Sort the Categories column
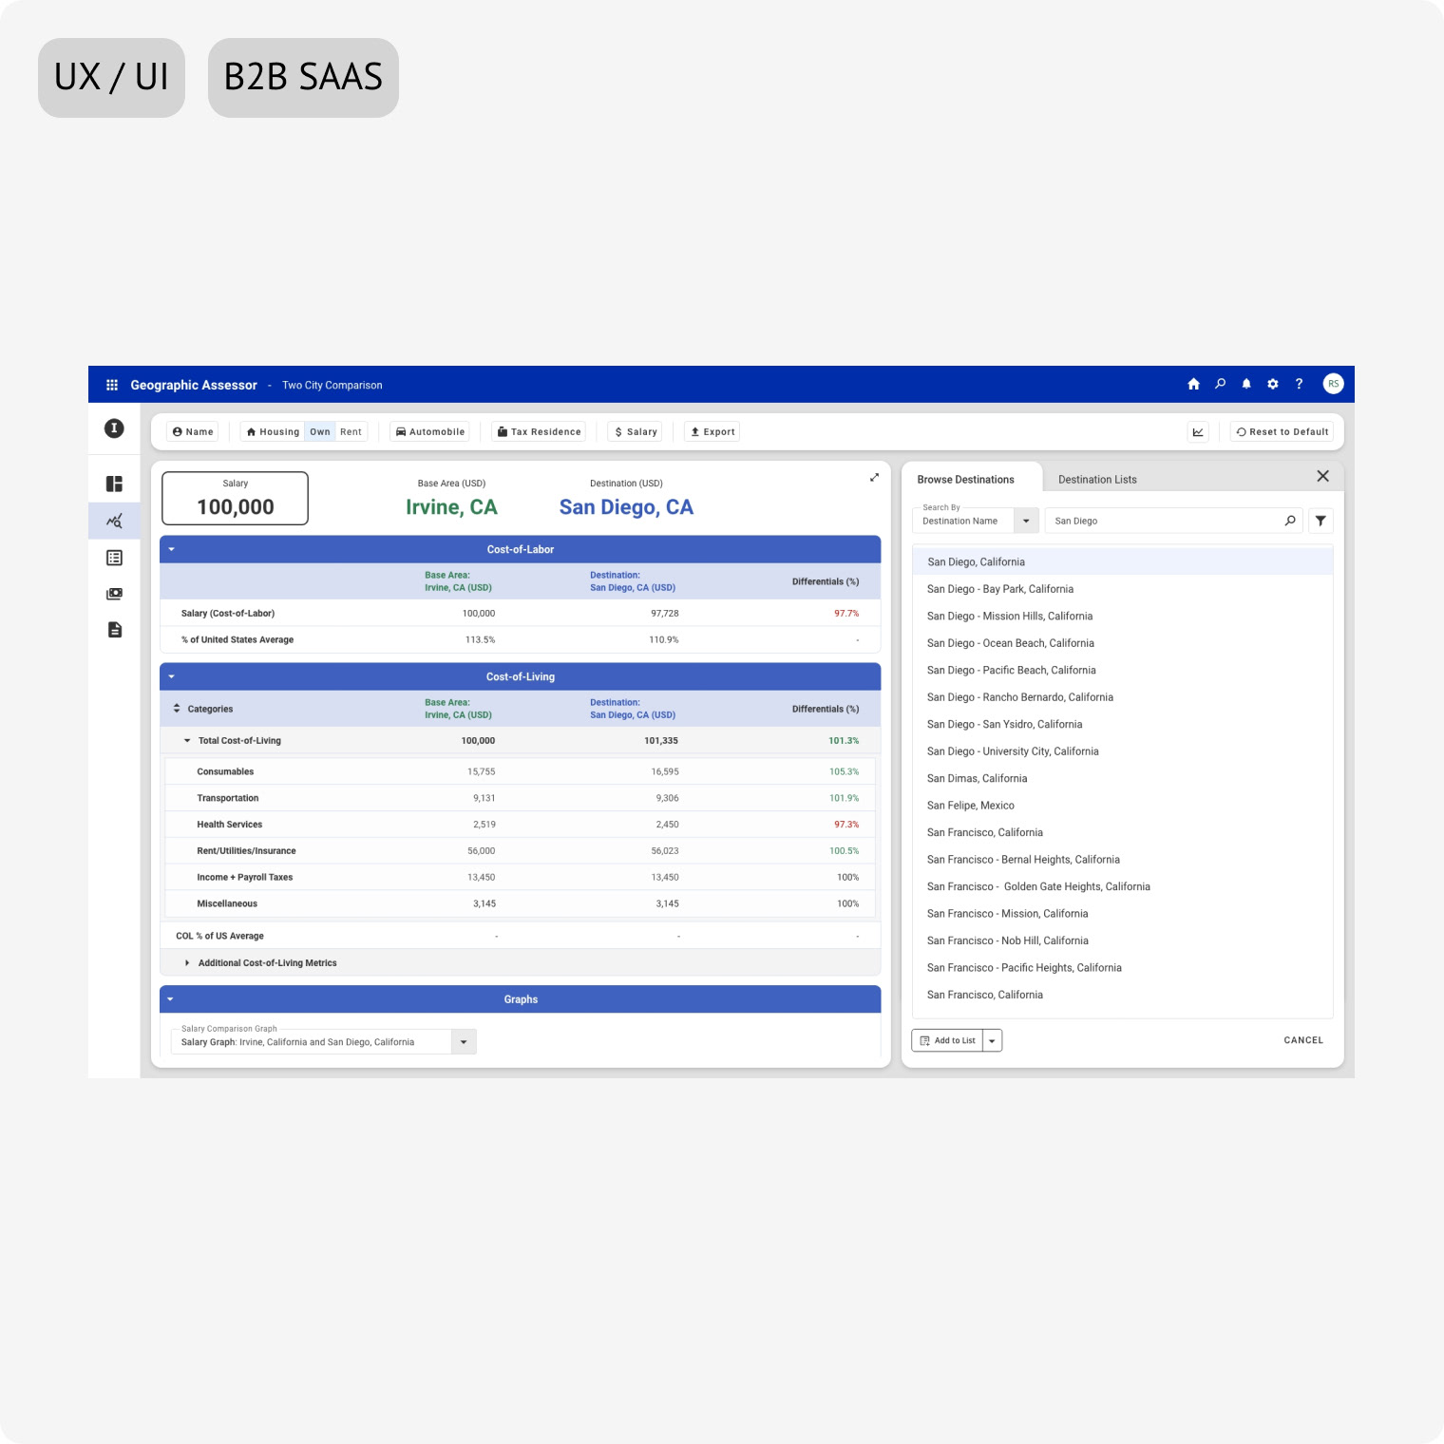 coord(177,709)
